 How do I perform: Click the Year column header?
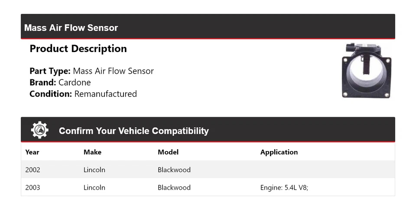(32, 152)
